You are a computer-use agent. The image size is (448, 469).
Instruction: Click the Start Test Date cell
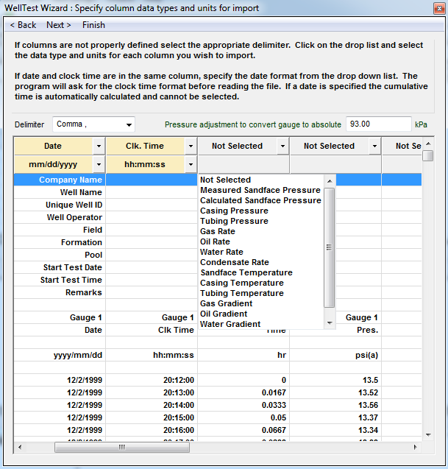pos(60,267)
